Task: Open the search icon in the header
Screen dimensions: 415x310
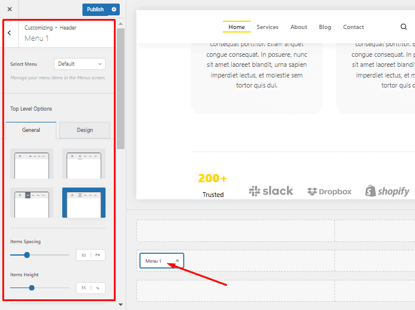Action: click(x=404, y=27)
